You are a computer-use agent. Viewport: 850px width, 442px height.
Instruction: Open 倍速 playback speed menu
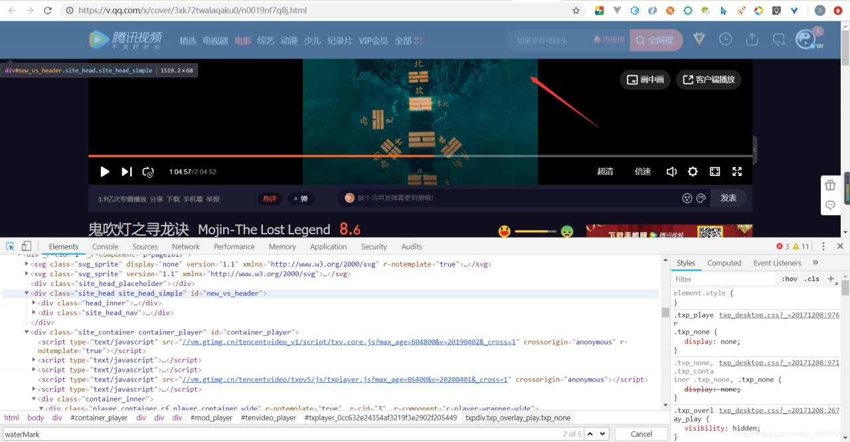tap(643, 172)
